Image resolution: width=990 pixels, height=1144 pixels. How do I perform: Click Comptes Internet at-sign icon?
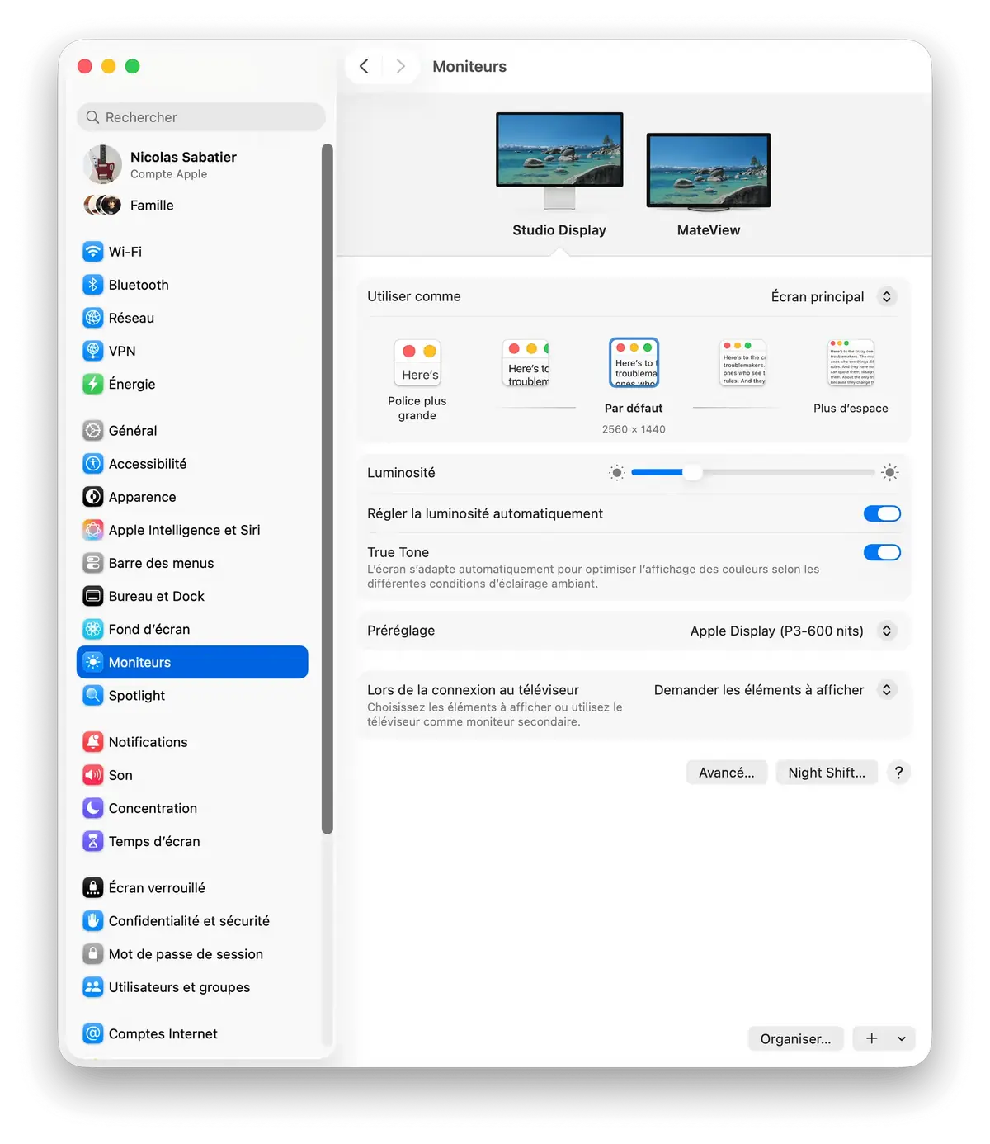coord(93,1033)
